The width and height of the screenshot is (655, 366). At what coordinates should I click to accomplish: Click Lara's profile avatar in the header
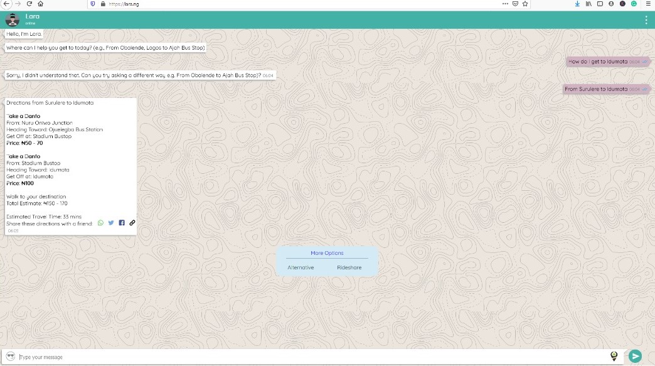point(13,19)
